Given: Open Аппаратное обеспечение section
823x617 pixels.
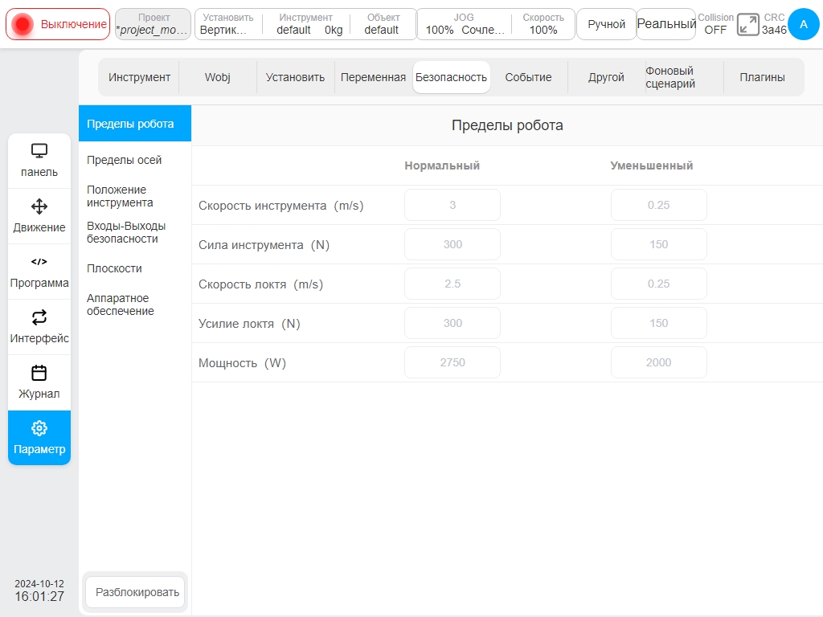Looking at the screenshot, I should pyautogui.click(x=135, y=304).
